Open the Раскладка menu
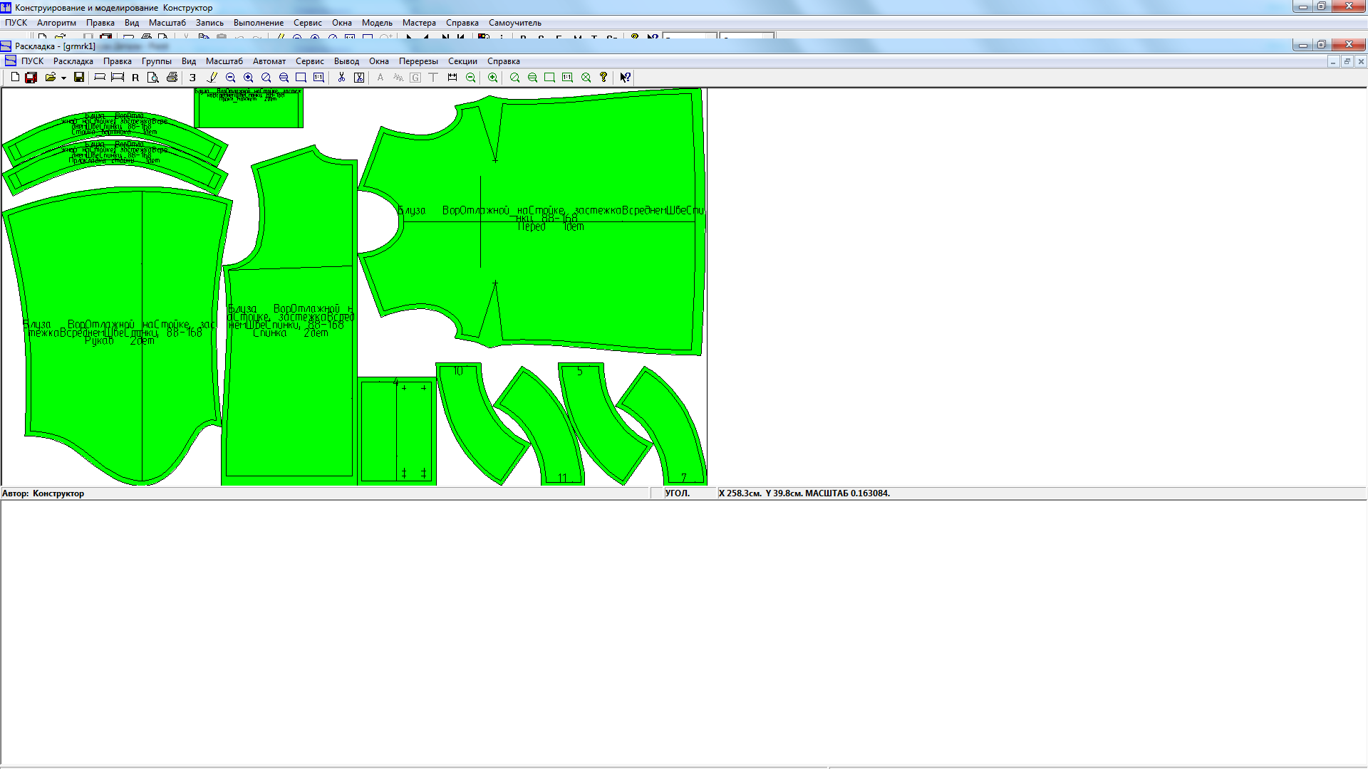The image size is (1368, 769). (73, 61)
